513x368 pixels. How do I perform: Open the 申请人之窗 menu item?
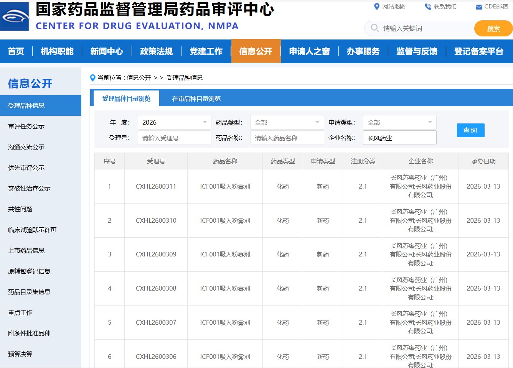(309, 51)
